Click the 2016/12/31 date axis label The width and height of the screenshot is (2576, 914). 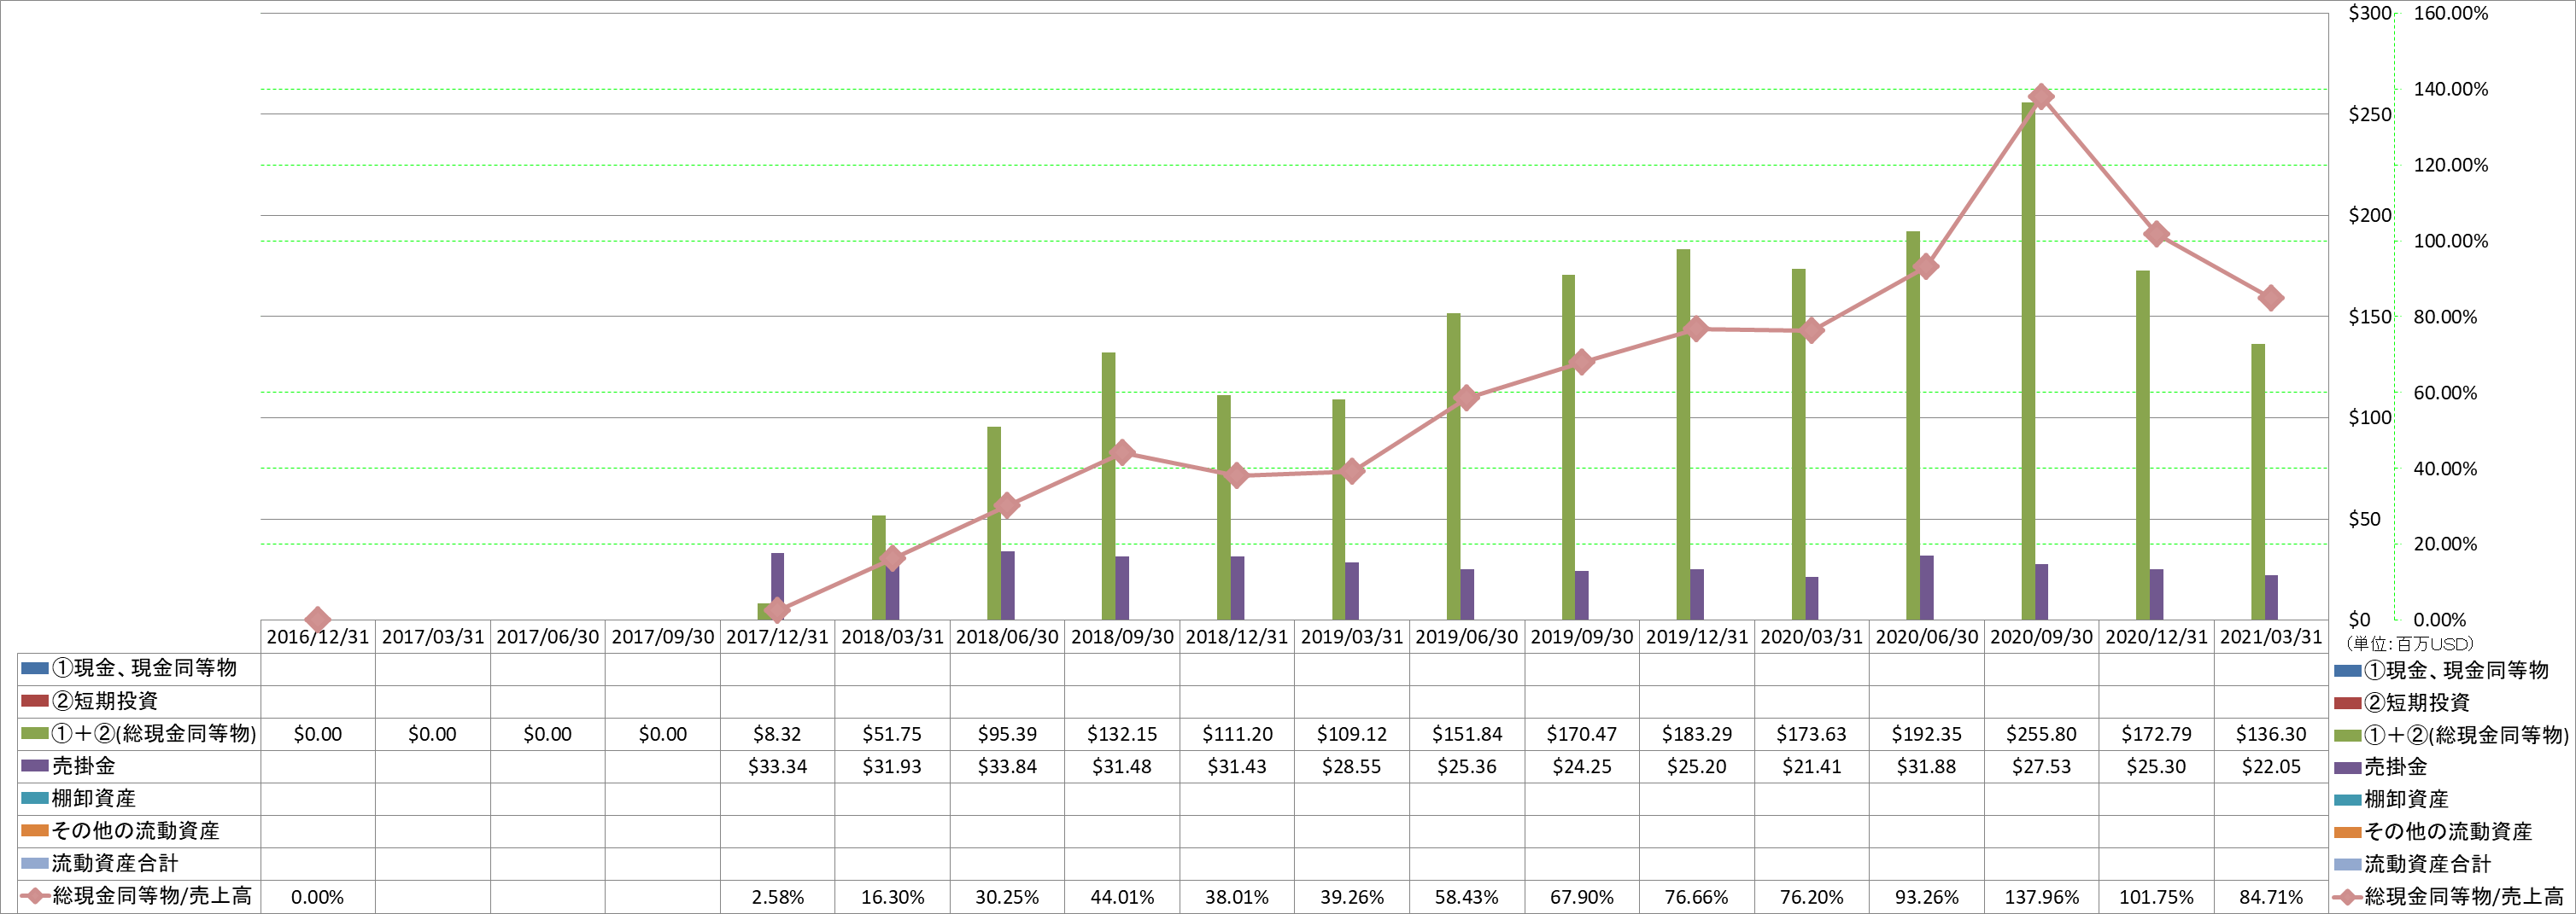[317, 637]
